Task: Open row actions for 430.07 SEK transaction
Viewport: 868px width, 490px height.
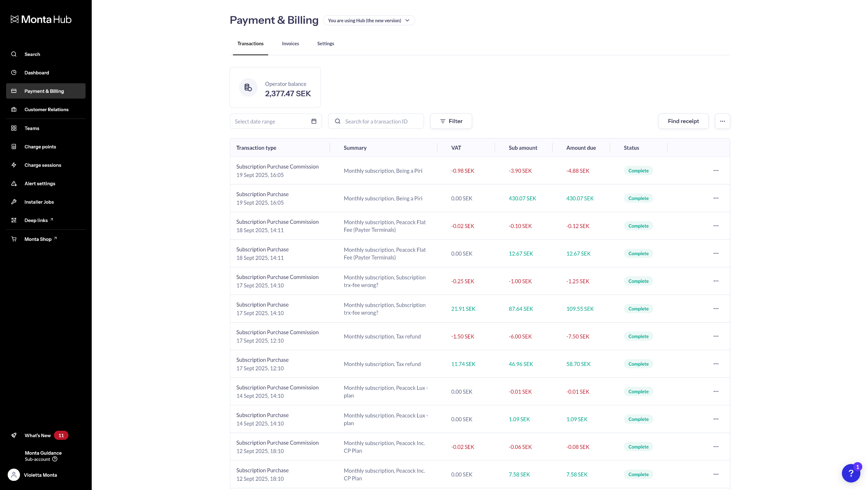Action: coord(716,198)
